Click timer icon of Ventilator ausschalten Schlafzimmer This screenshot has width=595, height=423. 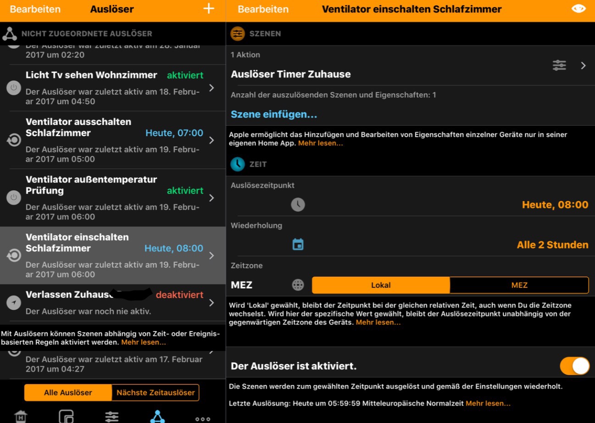tap(14, 140)
